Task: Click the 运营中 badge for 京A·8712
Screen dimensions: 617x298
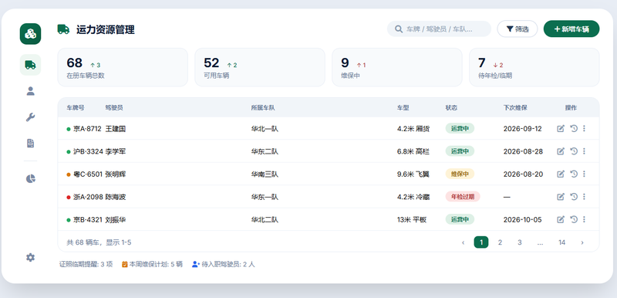Action: (460, 128)
